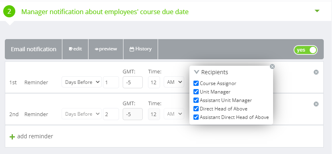Click the 2nd Reminder days count field
Screen dimensions: 333x154
(x=111, y=114)
